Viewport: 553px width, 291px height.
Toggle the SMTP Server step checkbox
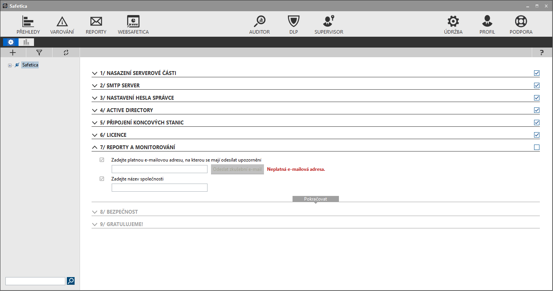coord(536,85)
